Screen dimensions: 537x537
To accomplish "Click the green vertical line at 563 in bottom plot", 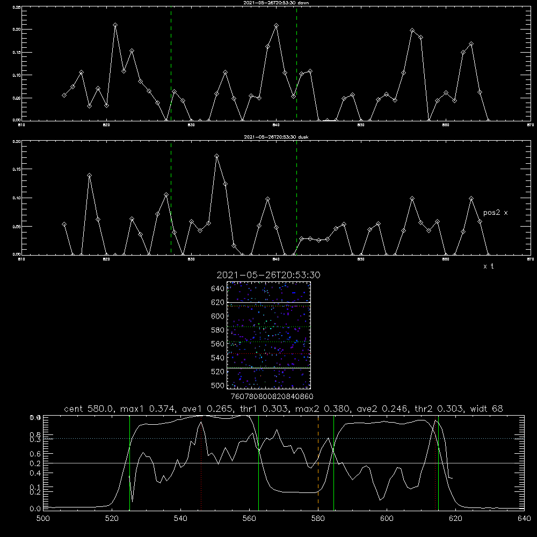I will [x=259, y=462].
